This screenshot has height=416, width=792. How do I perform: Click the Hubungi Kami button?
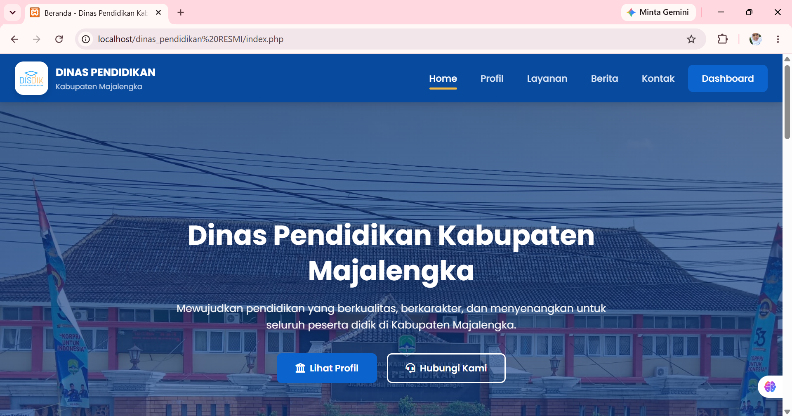click(x=446, y=368)
